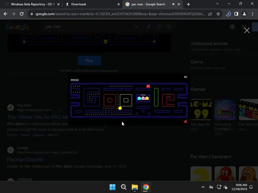This screenshot has height=193, width=258.
Task: View site information lock icon
Action: coord(32,14)
